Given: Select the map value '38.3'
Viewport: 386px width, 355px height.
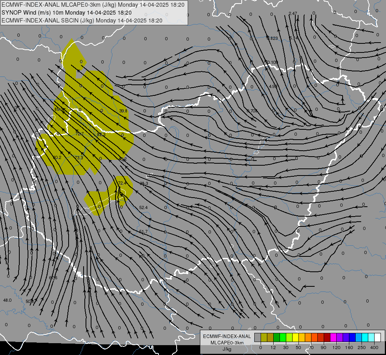Looking at the screenshot, I should point(144,183).
